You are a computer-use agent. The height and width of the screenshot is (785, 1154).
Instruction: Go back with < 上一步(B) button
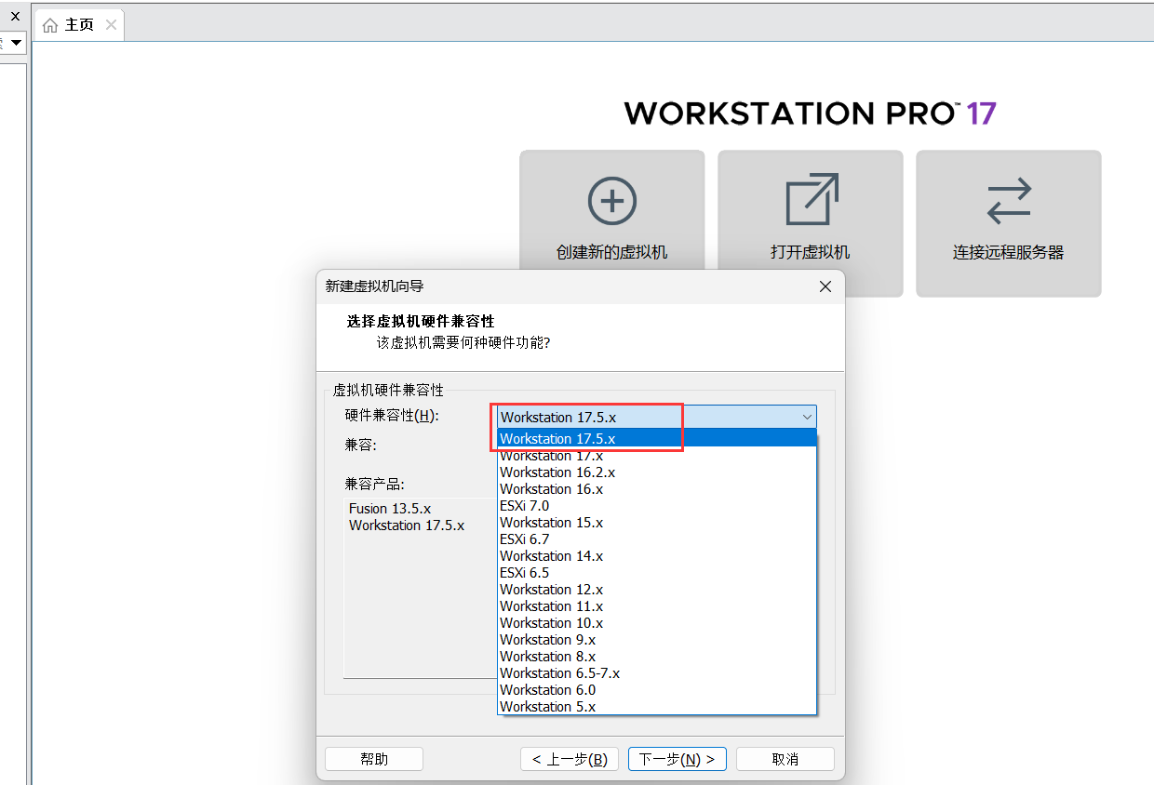(x=570, y=759)
